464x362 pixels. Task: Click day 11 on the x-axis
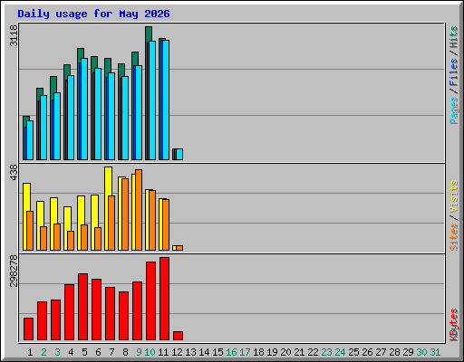coord(163,352)
